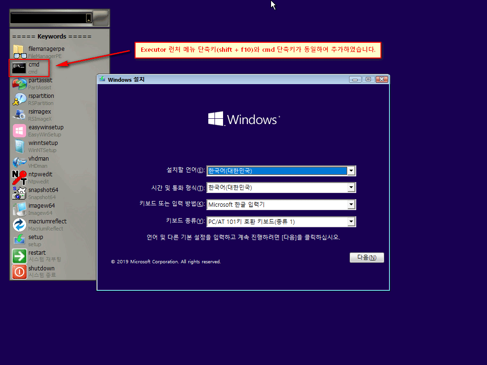The image size is (487, 365).
Task: Select the 'easywinsetup' keyword entry
Action: tap(46, 127)
